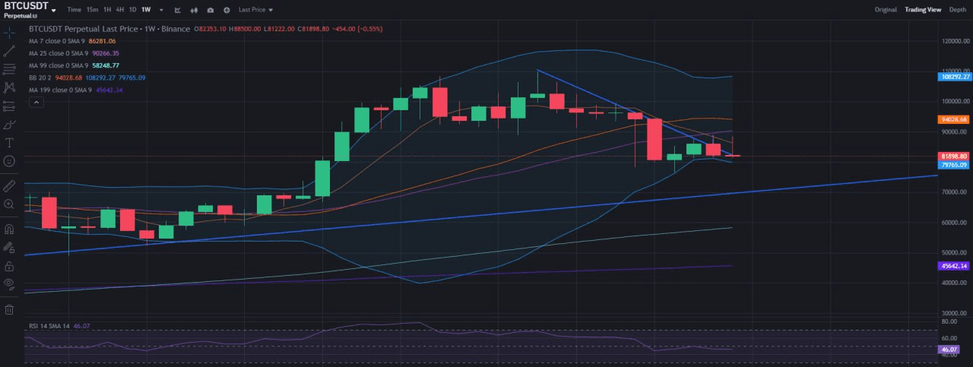Switch to the 4H interval
973x367 pixels.
point(120,10)
